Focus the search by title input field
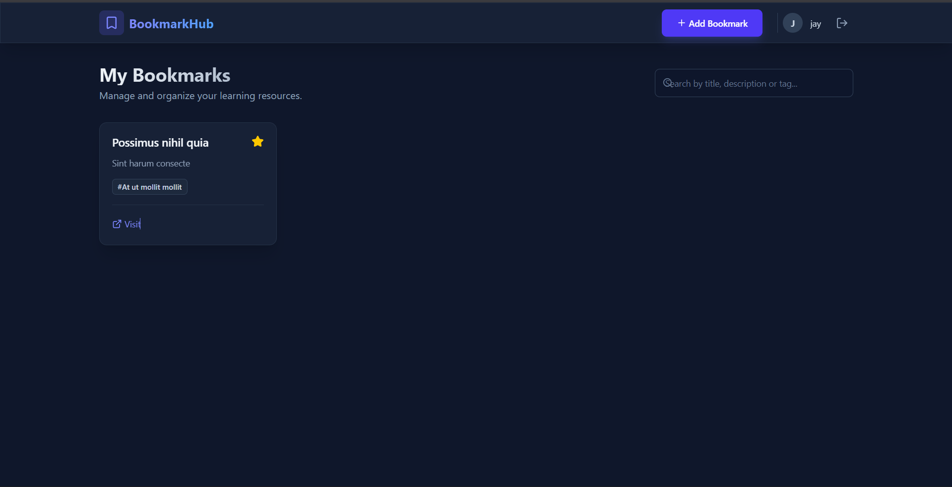Viewport: 952px width, 487px height. click(x=759, y=83)
